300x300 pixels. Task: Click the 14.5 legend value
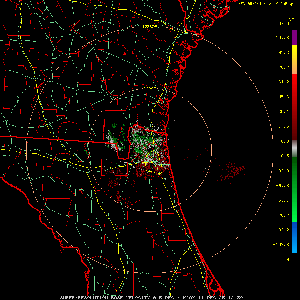click(x=284, y=126)
